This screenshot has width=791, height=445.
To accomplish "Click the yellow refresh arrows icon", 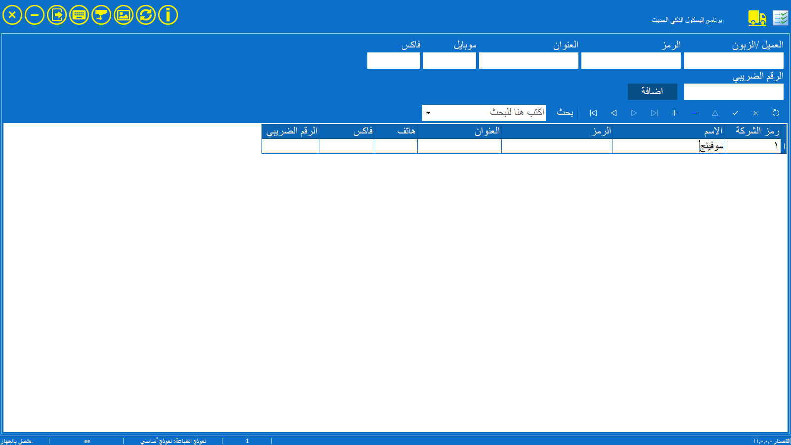I will tap(146, 15).
